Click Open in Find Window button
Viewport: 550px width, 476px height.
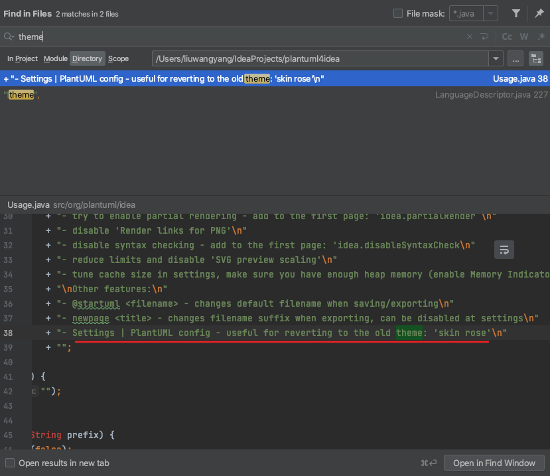[x=494, y=463]
